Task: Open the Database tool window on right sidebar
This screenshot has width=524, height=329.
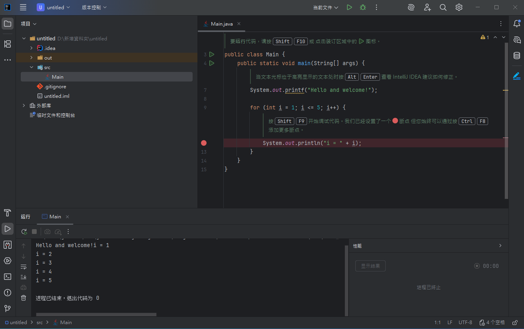Action: tap(517, 56)
